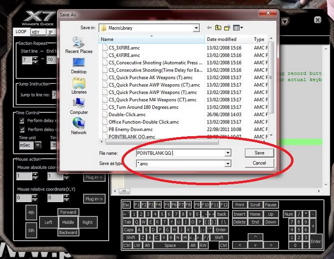334x259 pixels.
Task: Click the Start line number field
Action: pos(27,60)
